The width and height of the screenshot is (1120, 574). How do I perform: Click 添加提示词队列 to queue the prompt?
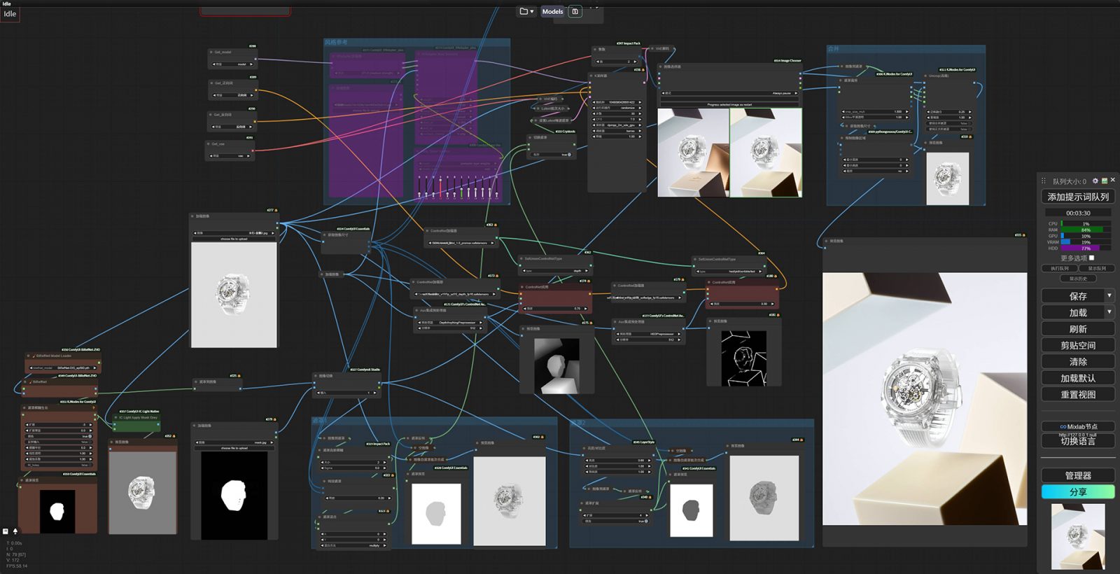point(1078,197)
